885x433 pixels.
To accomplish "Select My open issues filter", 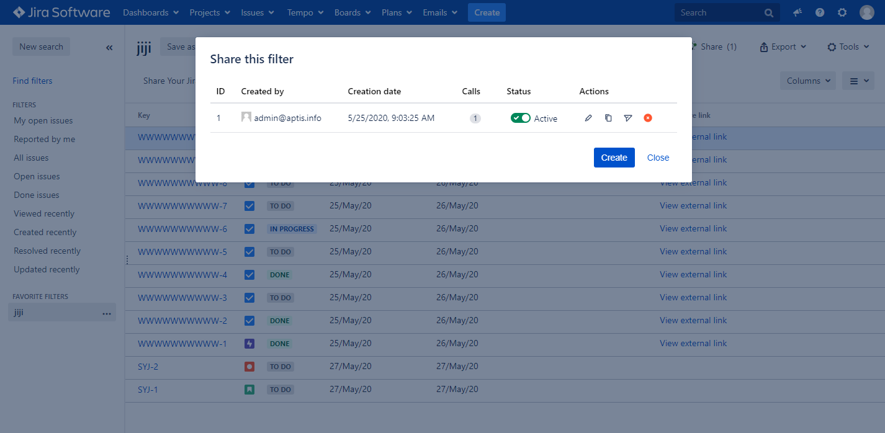I will (43, 121).
